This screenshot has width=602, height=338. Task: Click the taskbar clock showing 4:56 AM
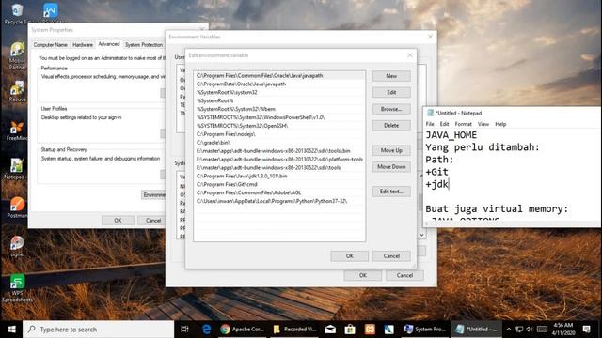click(563, 330)
